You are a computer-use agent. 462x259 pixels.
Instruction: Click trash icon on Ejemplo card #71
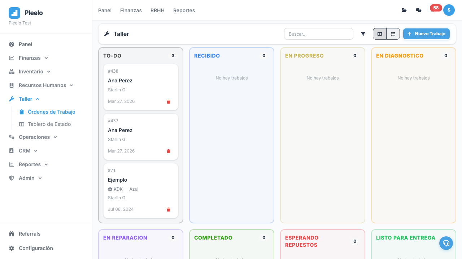point(168,209)
